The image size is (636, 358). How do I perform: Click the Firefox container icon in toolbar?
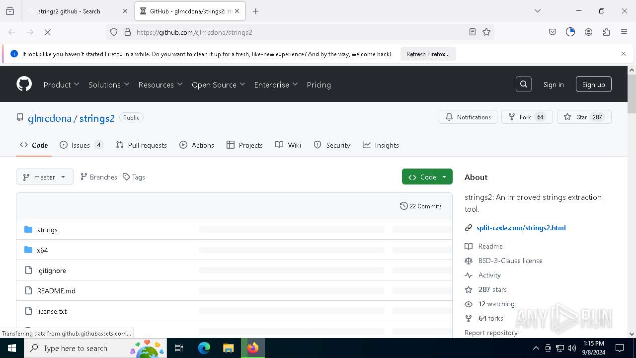click(x=570, y=32)
